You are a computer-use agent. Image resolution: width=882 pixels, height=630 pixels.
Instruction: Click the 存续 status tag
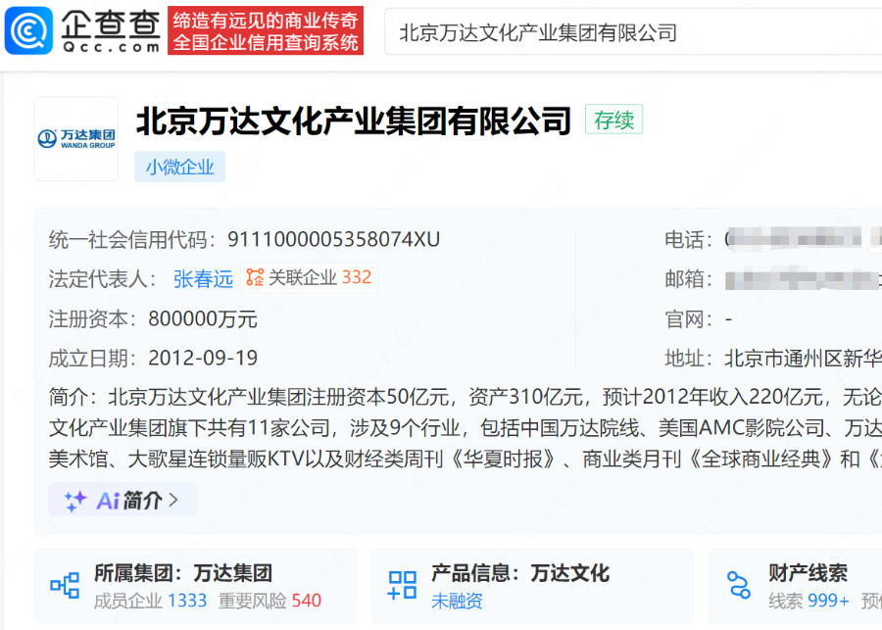(x=613, y=120)
